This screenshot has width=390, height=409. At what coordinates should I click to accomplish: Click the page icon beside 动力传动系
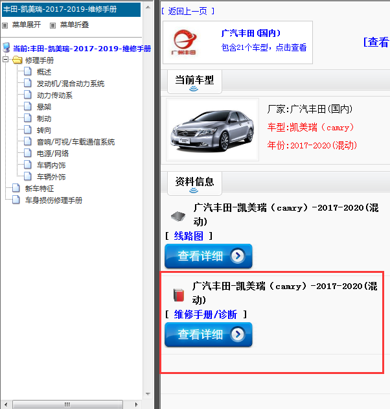pyautogui.click(x=28, y=95)
